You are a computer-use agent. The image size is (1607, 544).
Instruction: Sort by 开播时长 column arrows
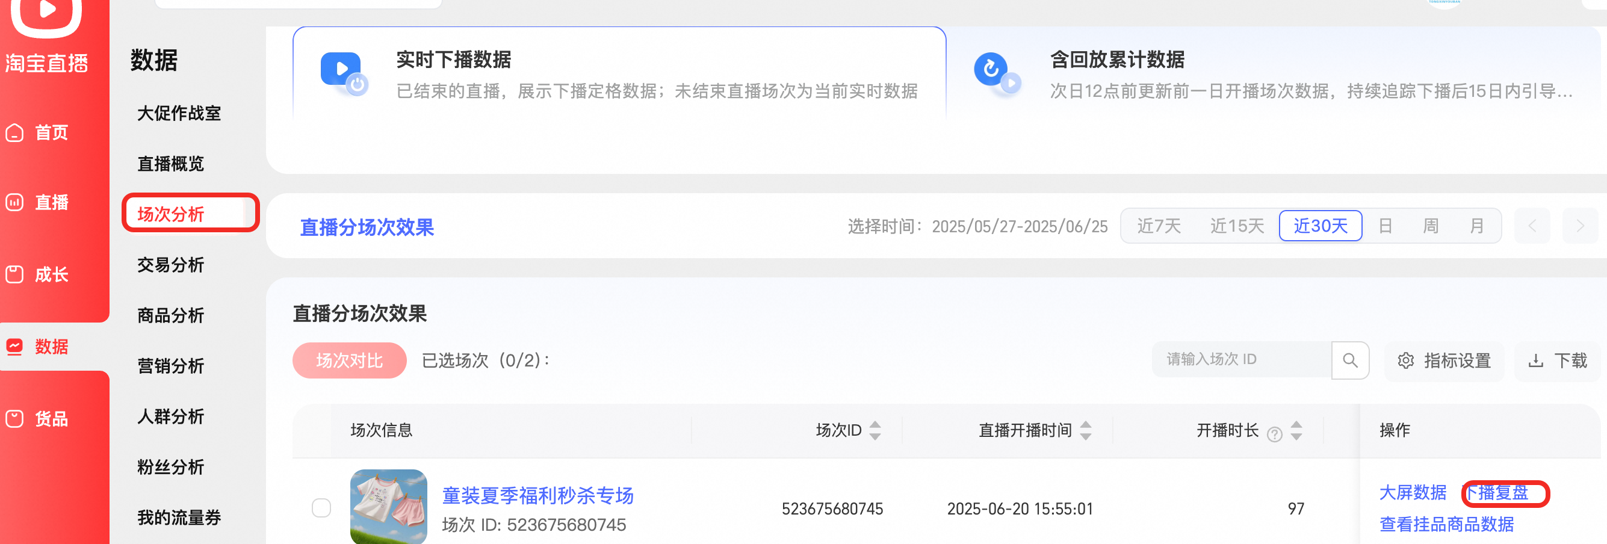(1296, 430)
